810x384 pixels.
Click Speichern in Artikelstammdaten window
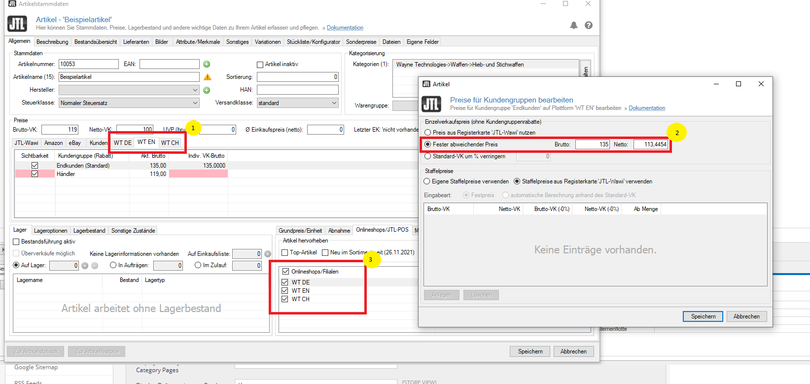[x=530, y=351]
